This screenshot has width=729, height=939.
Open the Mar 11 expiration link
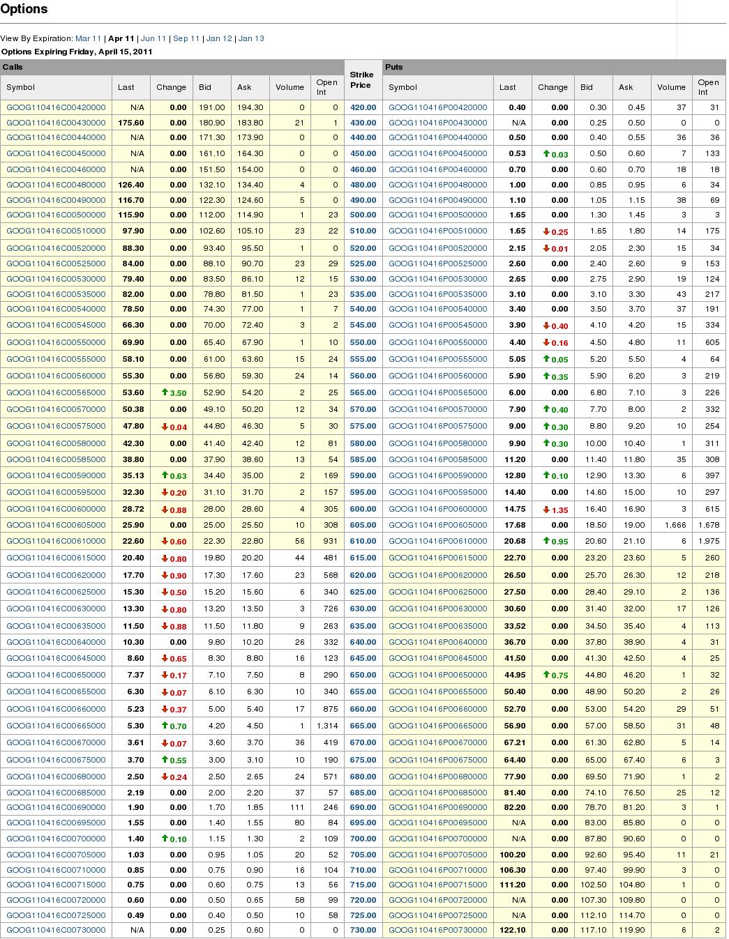coord(88,38)
